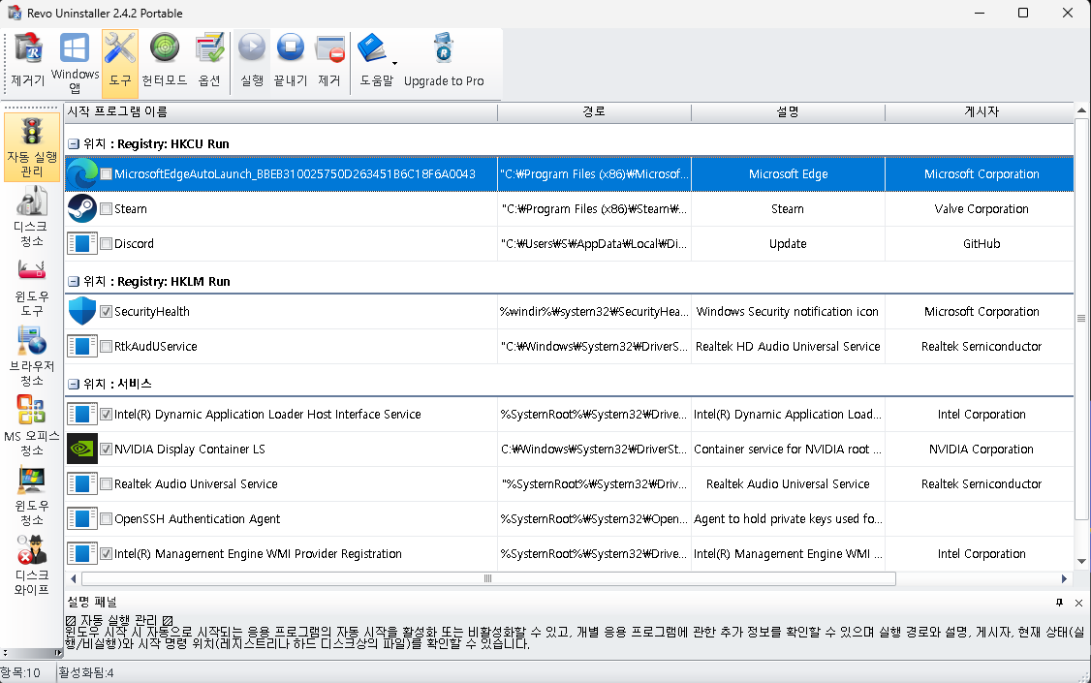
Task: Select the 도구 tools button
Action: tap(120, 61)
